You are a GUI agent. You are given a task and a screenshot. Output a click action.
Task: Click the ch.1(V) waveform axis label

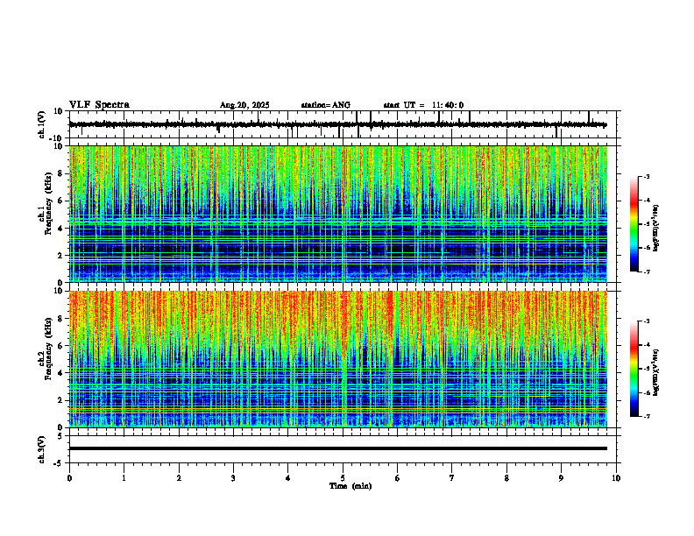click(42, 124)
